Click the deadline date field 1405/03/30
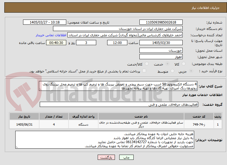227x165 pixels. pyautogui.click(x=161, y=43)
